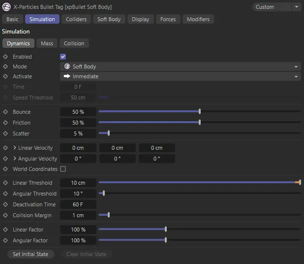Toggle the keyframe diamond for Collision Margin
The height and width of the screenshot is (264, 304).
click(5, 215)
